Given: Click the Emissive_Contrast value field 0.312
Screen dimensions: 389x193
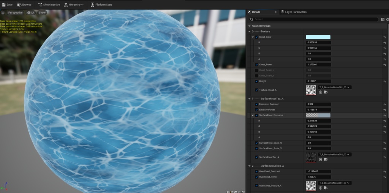Looking at the screenshot, I should [318, 104].
